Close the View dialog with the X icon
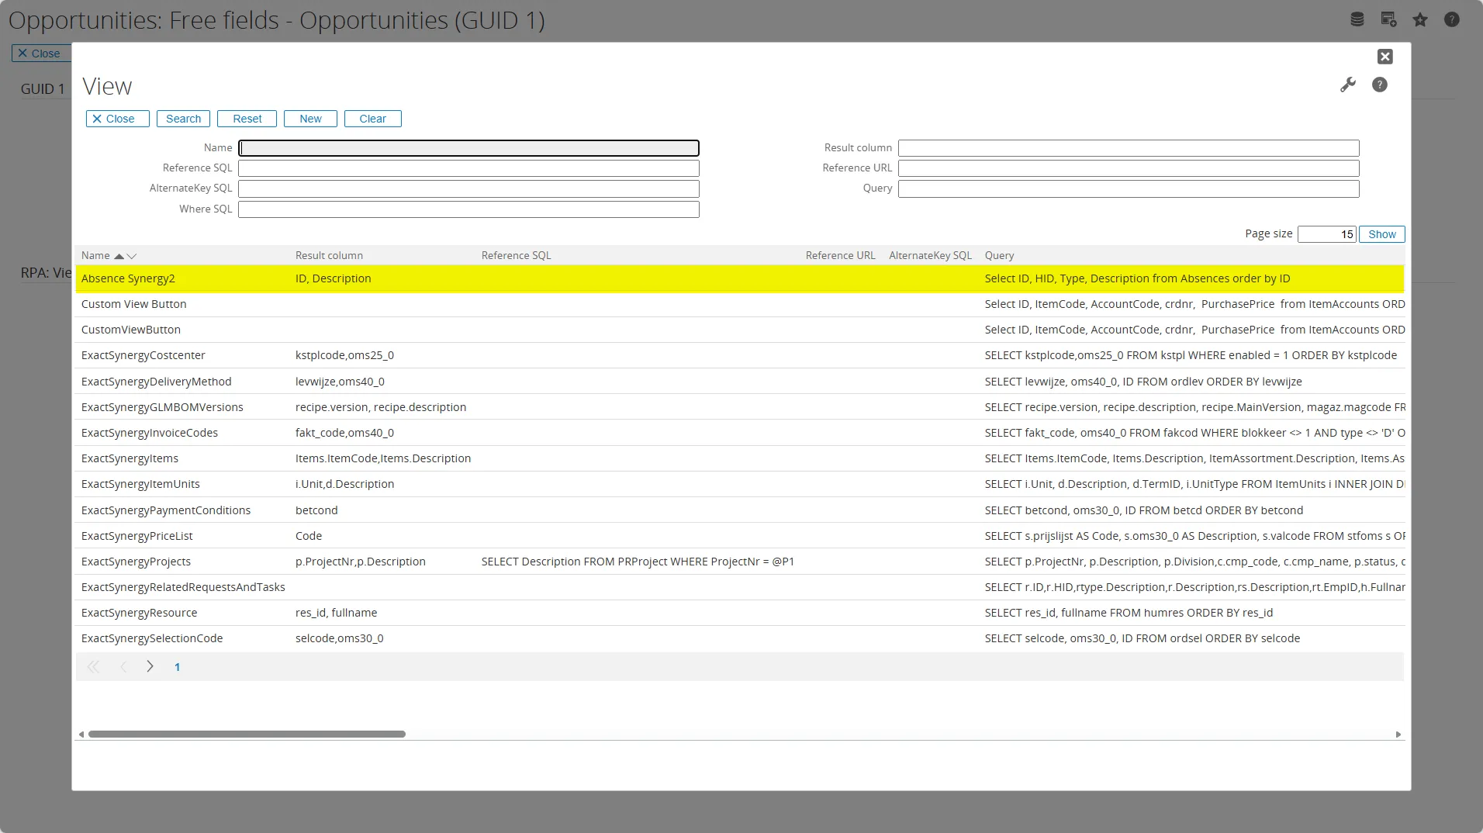This screenshot has width=1483, height=833. (1384, 57)
